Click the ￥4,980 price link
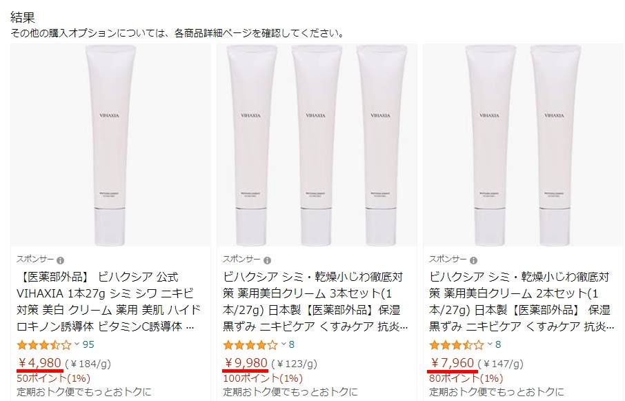625x401 pixels. click(x=39, y=363)
